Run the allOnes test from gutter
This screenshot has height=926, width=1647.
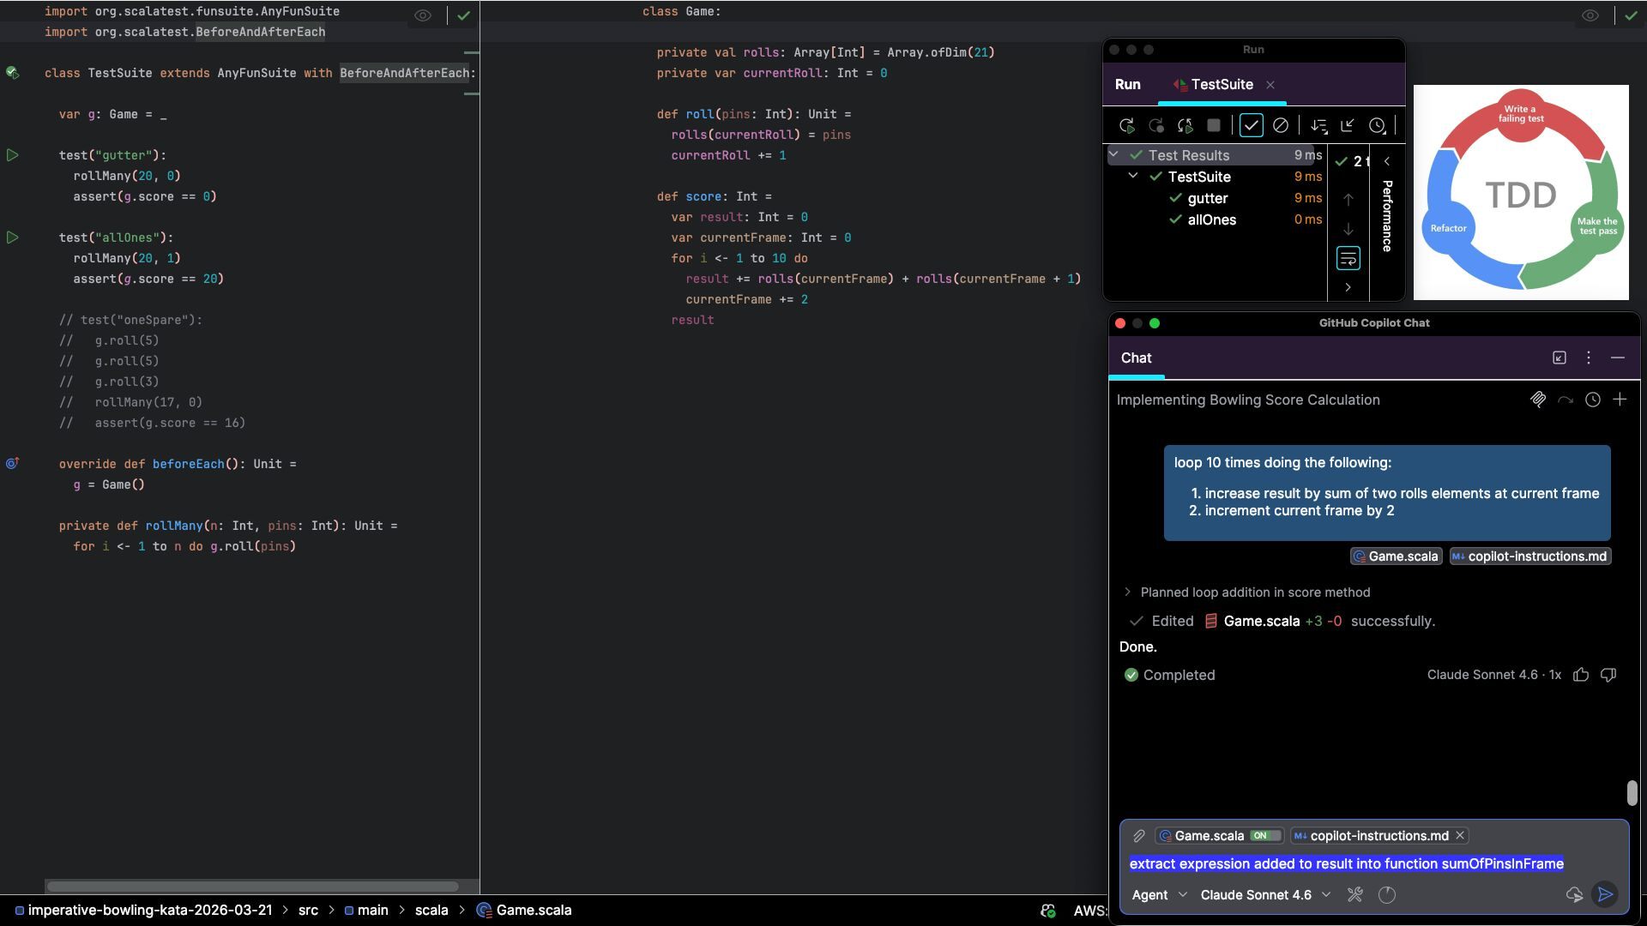point(13,238)
